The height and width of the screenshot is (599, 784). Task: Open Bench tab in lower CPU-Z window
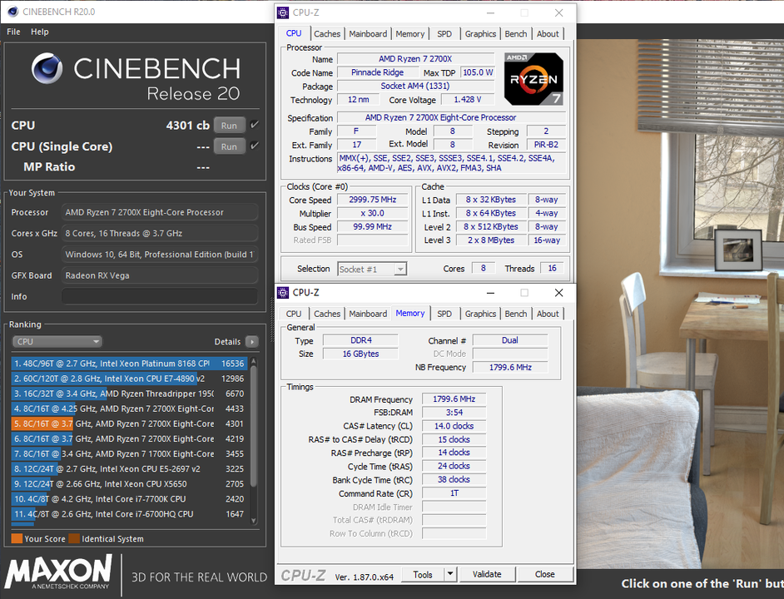[x=516, y=314]
